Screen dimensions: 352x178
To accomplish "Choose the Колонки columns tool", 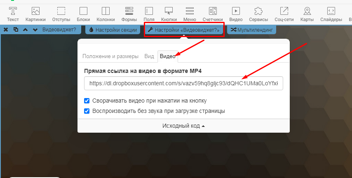I will point(106,14).
